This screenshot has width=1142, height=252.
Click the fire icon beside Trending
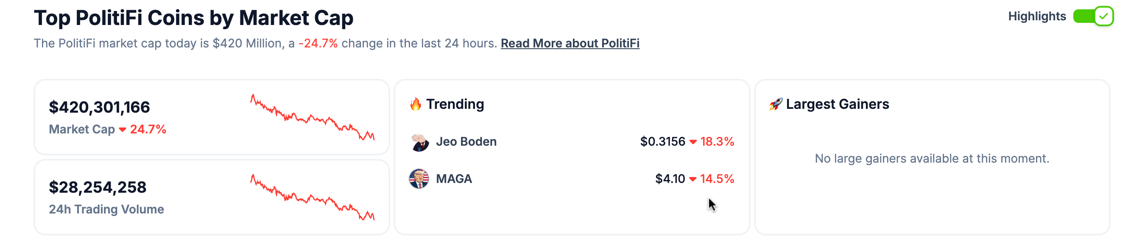coord(416,104)
